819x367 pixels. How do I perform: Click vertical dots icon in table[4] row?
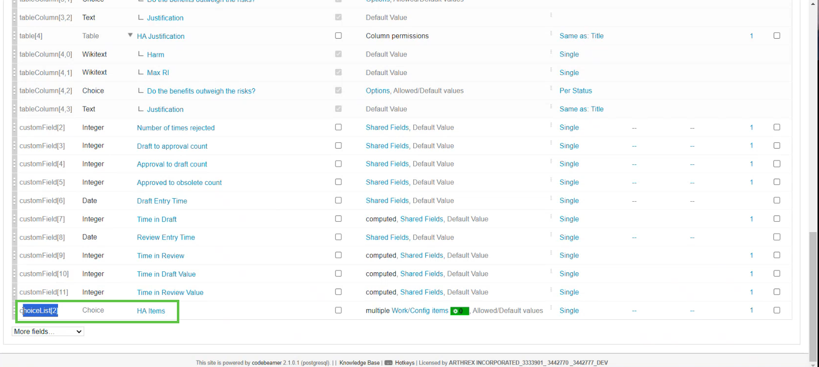click(x=551, y=33)
